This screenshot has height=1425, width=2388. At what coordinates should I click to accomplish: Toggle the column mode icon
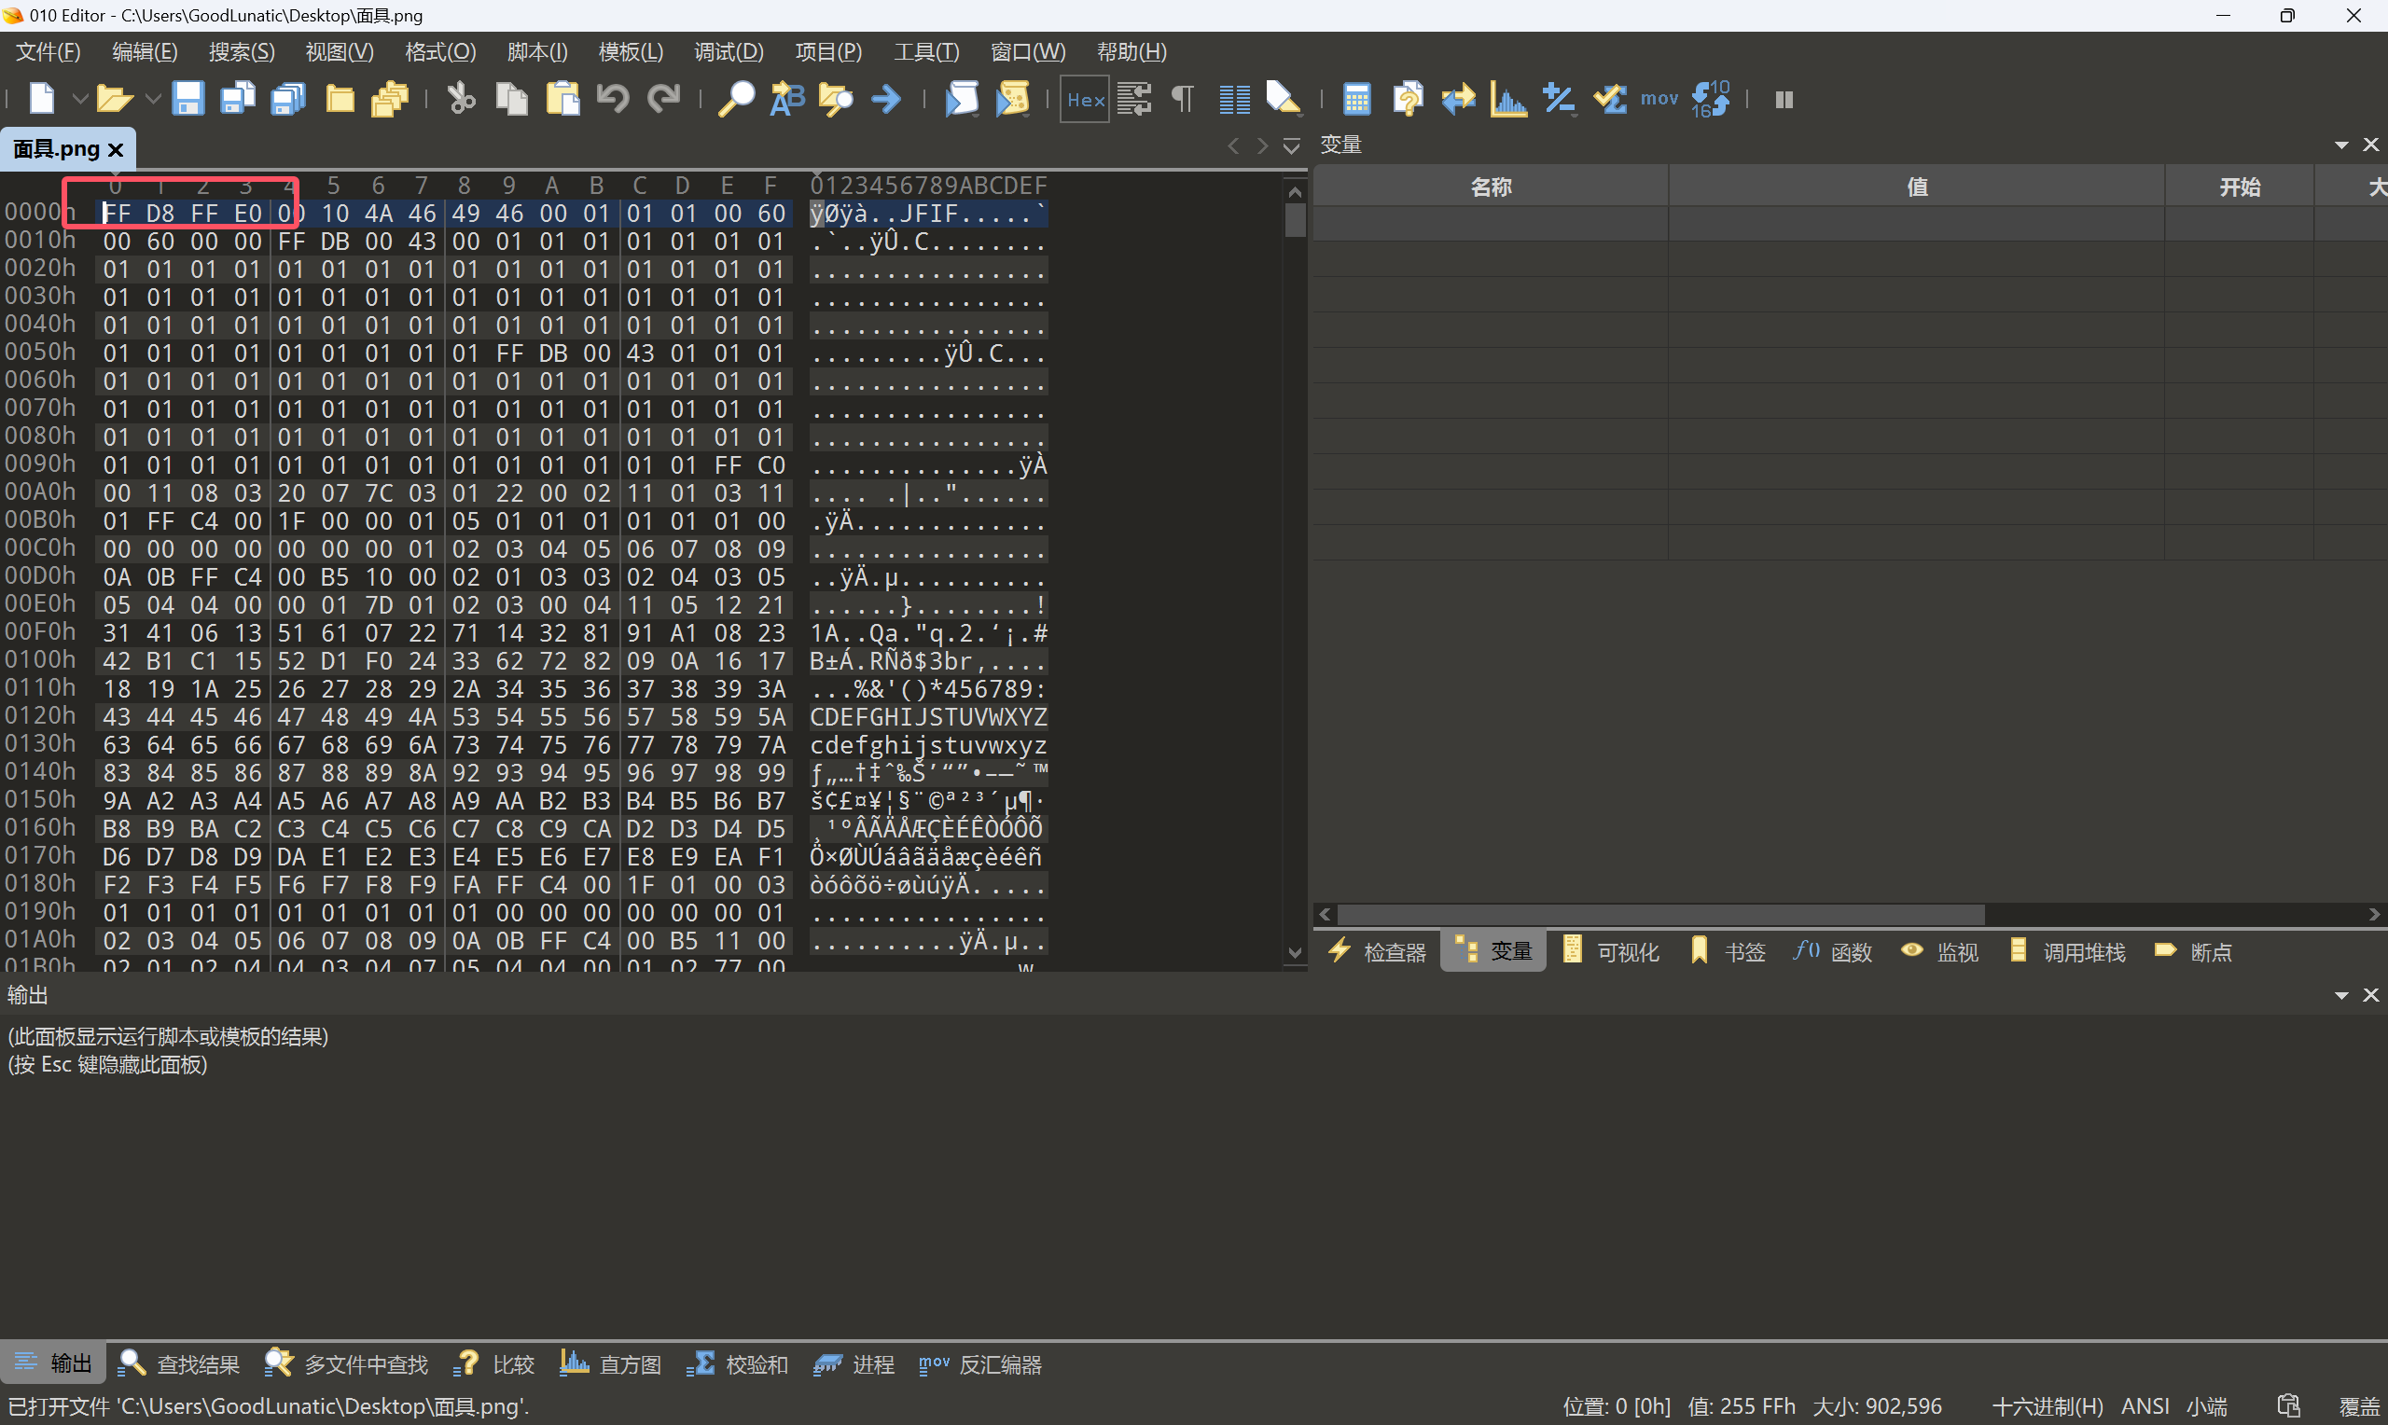1235,99
